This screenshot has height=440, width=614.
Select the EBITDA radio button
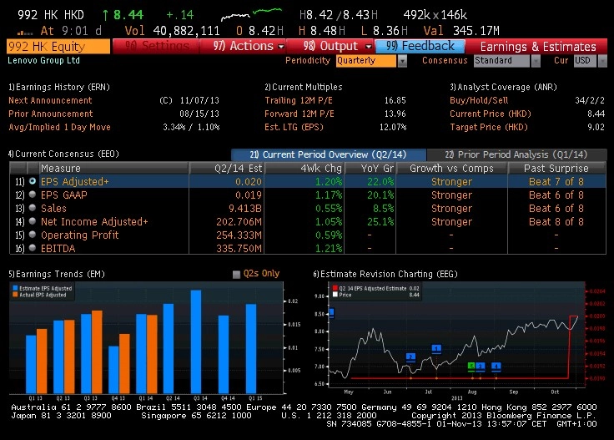tap(33, 248)
